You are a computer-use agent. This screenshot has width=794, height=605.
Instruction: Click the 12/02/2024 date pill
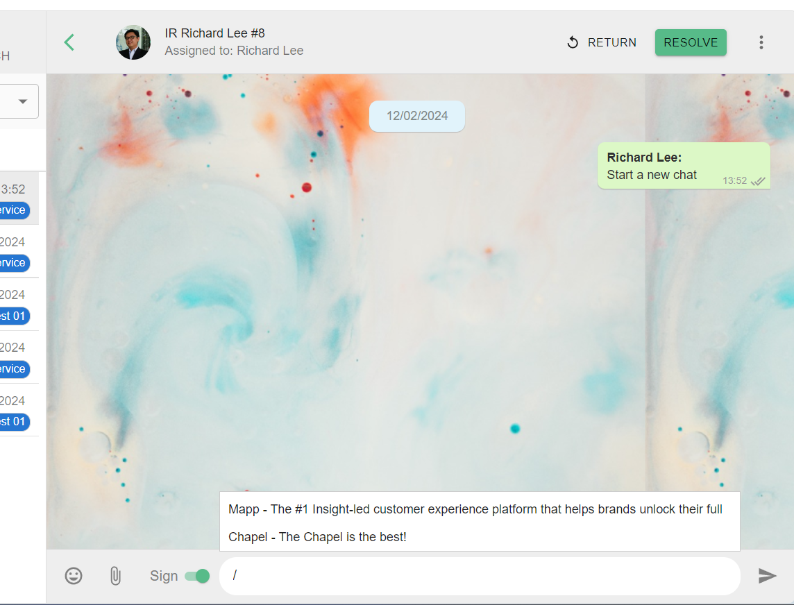tap(416, 116)
